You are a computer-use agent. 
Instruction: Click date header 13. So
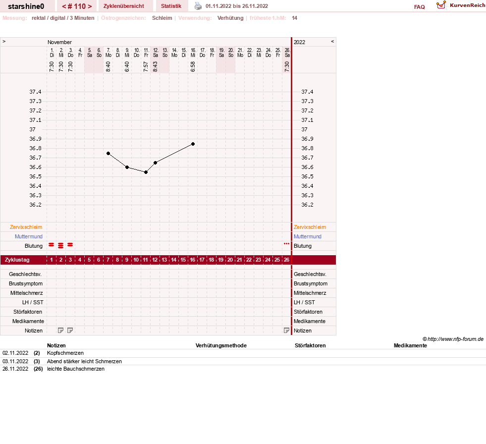tap(165, 53)
